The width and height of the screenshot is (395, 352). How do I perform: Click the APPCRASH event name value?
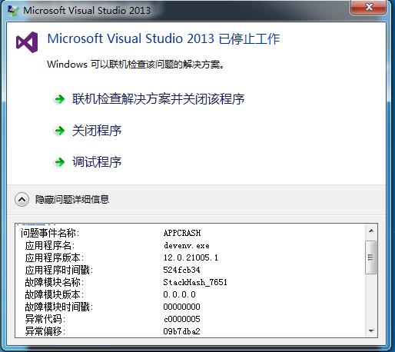(x=182, y=233)
